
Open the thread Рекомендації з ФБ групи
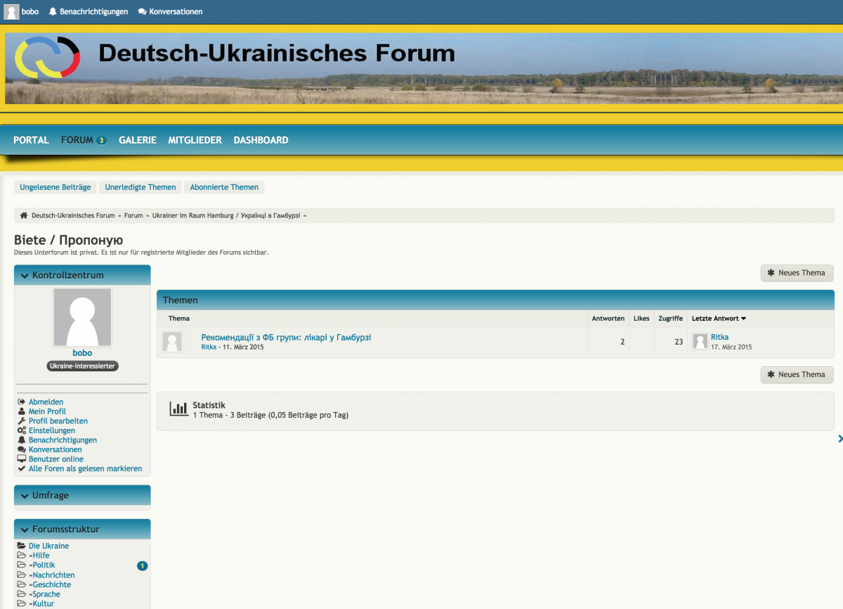point(286,338)
